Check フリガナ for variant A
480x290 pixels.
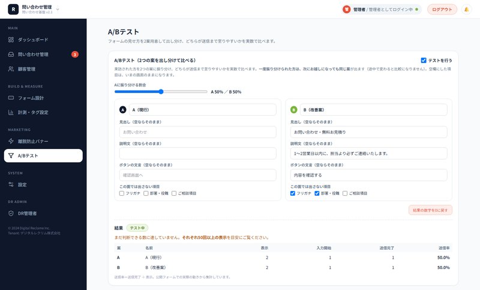122,193
